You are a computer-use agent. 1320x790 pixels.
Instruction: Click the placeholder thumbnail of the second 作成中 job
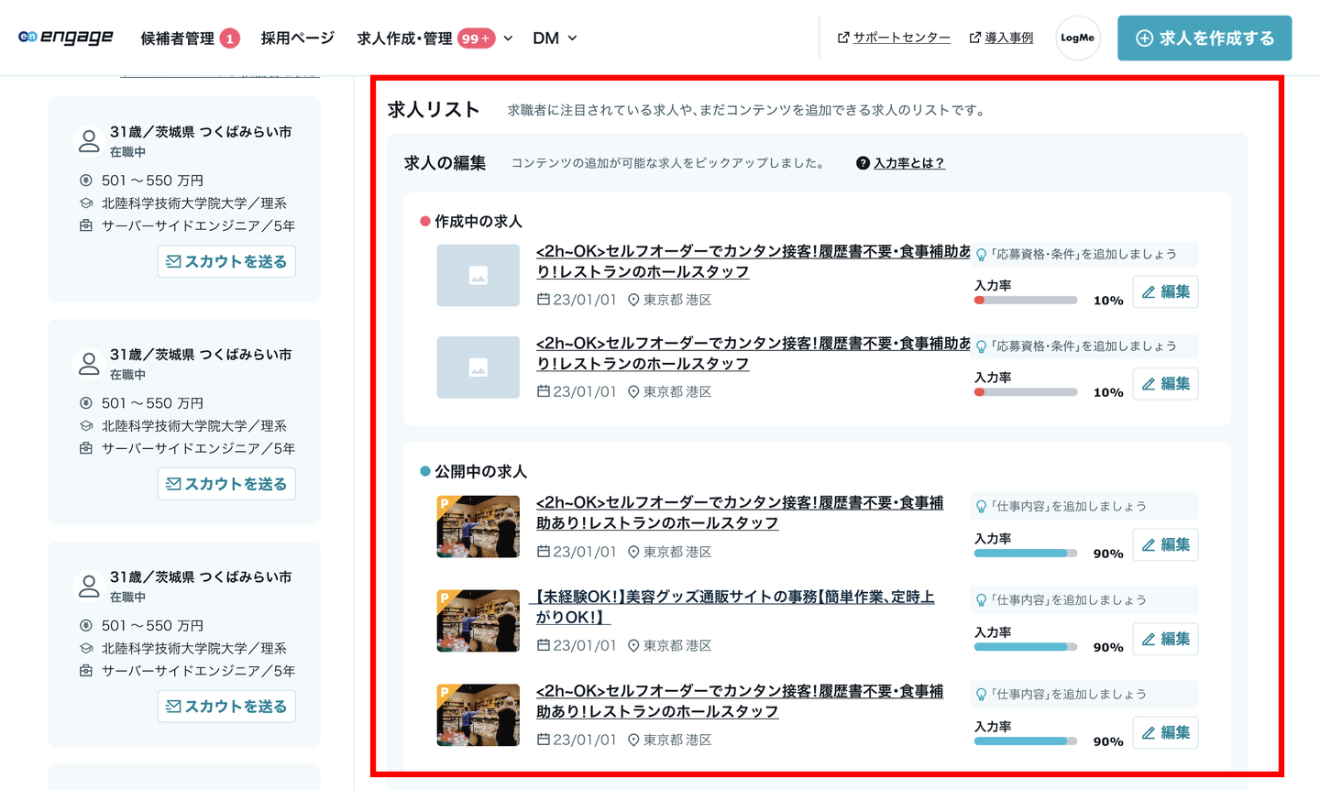pyautogui.click(x=478, y=368)
